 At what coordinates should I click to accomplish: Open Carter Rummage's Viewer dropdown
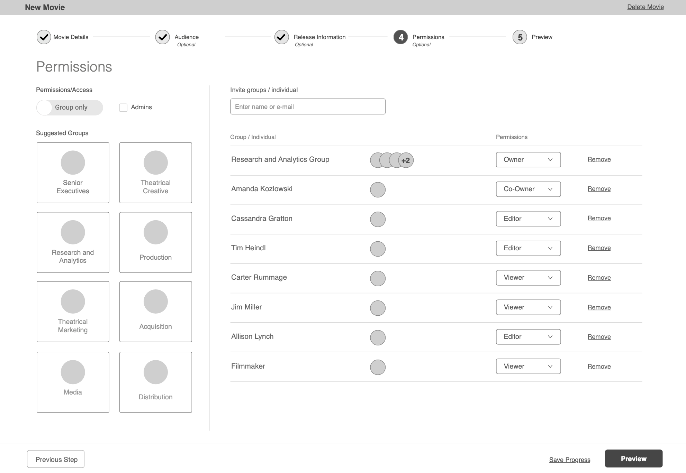tap(528, 278)
